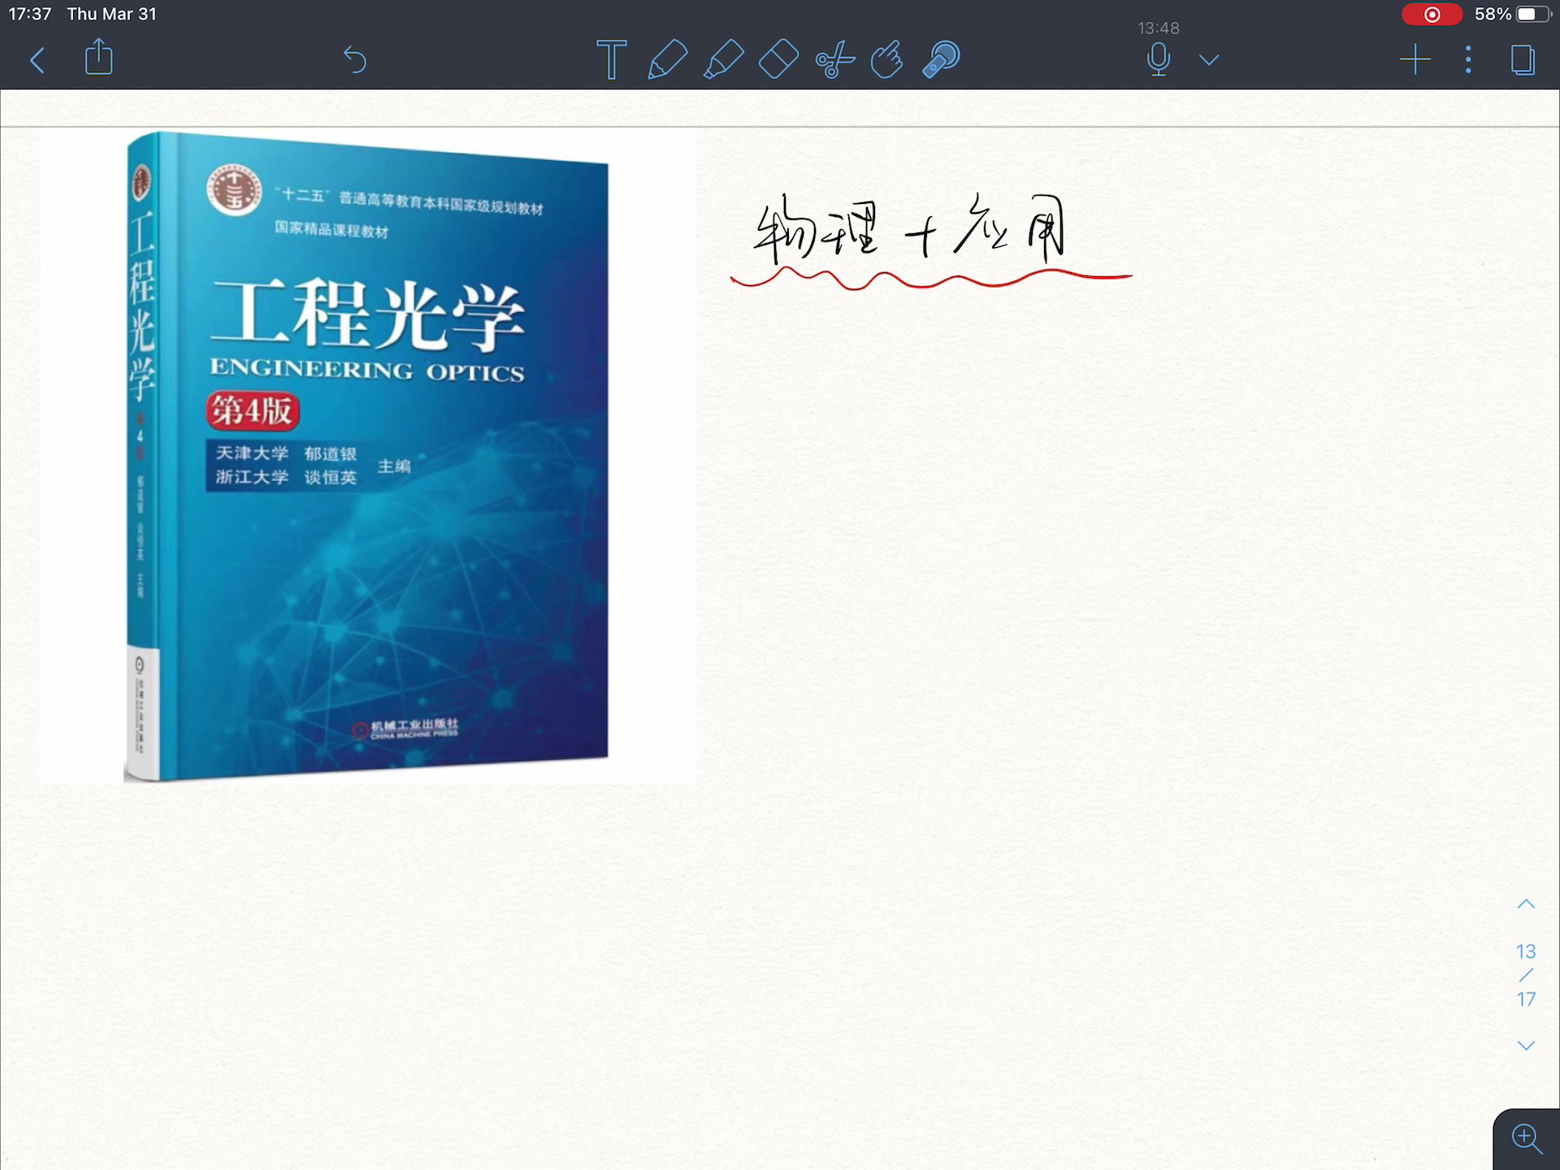The height and width of the screenshot is (1170, 1560).
Task: Tap the screen recording indicator
Action: coord(1432,14)
